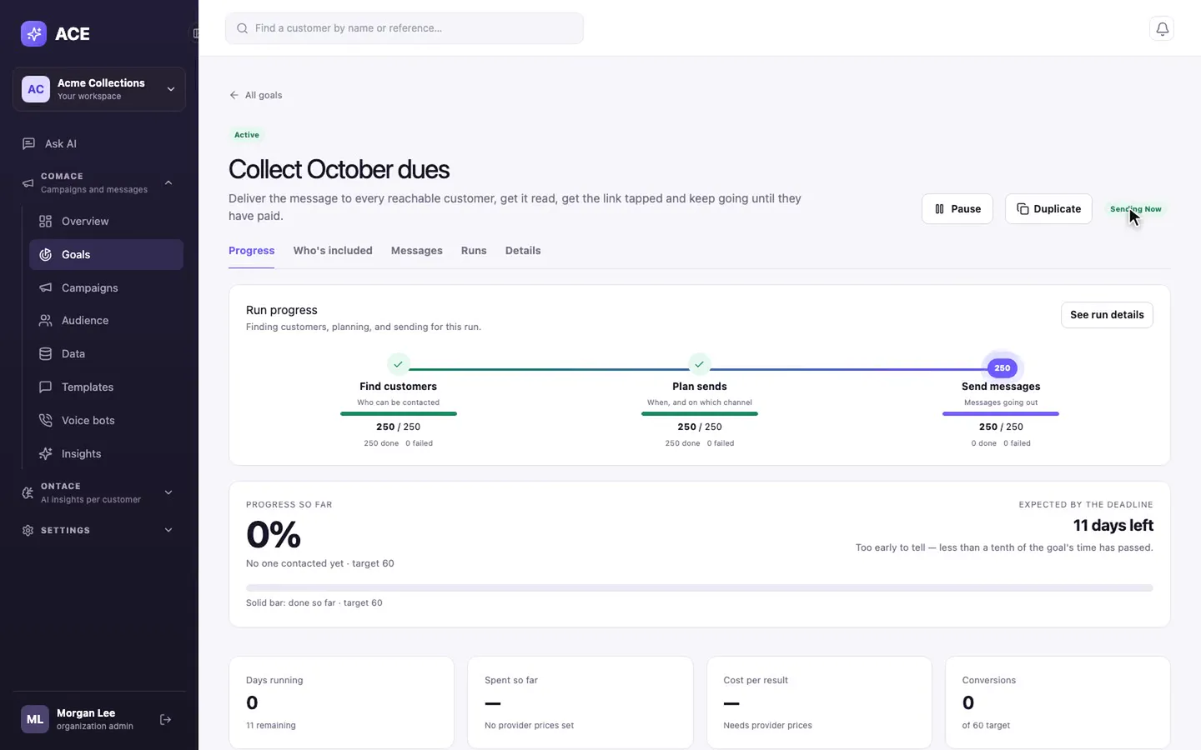The height and width of the screenshot is (750, 1201).
Task: Click the Find customers progress bar
Action: (x=398, y=413)
